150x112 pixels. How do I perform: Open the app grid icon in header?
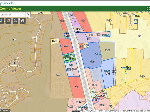point(148,9)
